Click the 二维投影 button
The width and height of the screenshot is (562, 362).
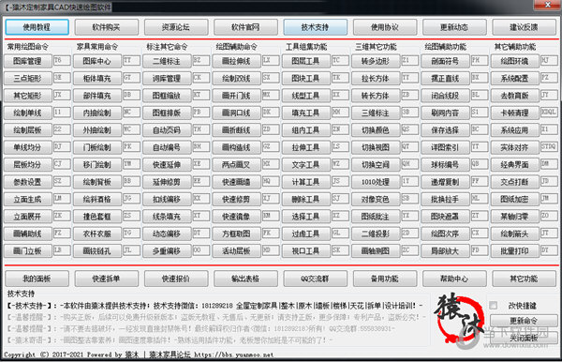pos(376,234)
